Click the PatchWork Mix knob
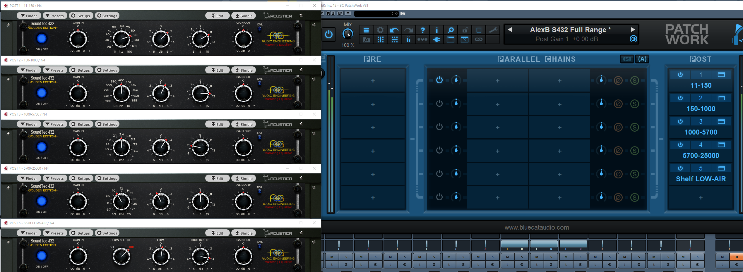Viewport: 743px width, 272px height. [x=347, y=34]
